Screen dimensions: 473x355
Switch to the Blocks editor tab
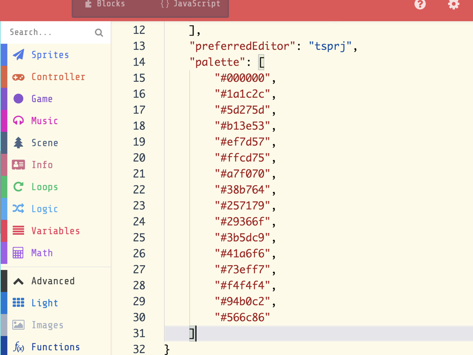[x=105, y=4]
